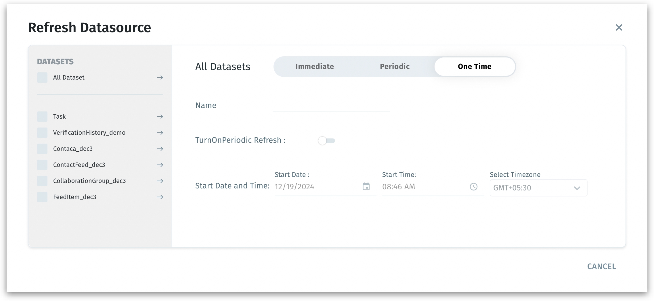Check the All Dataset checkbox
Screen dimensions: 654x301
click(x=42, y=78)
